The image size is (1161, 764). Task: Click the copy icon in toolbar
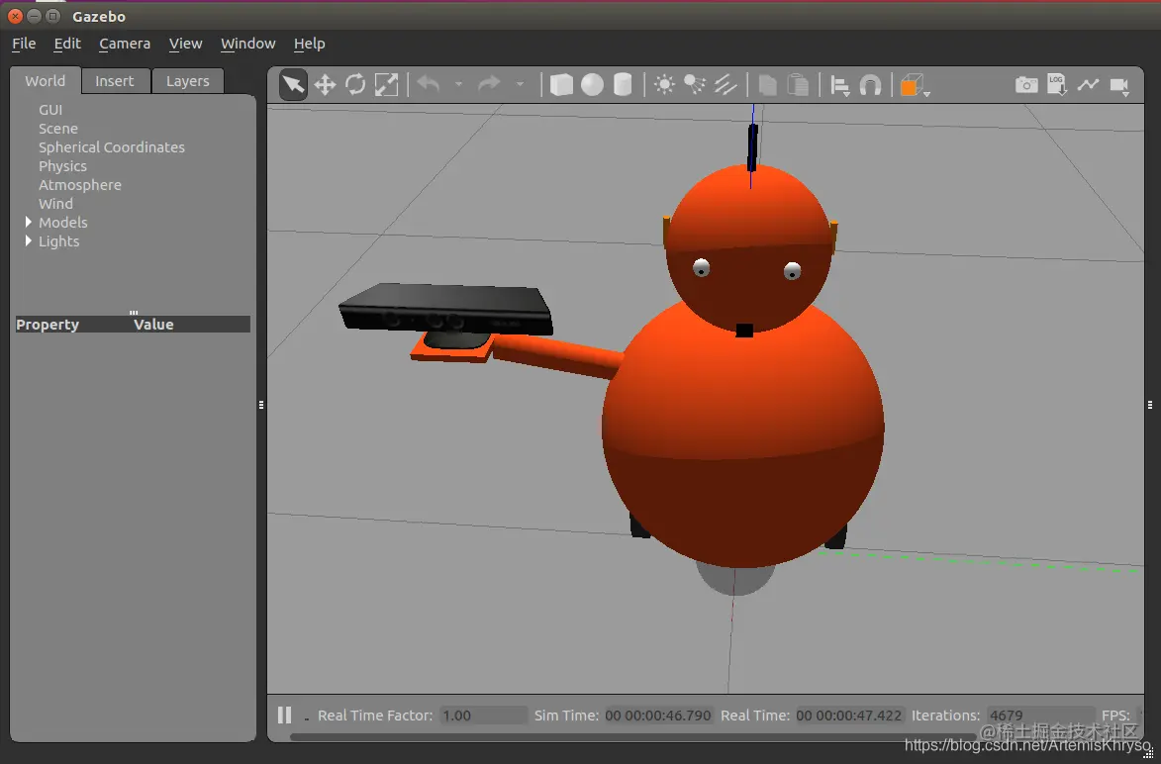pyautogui.click(x=768, y=85)
